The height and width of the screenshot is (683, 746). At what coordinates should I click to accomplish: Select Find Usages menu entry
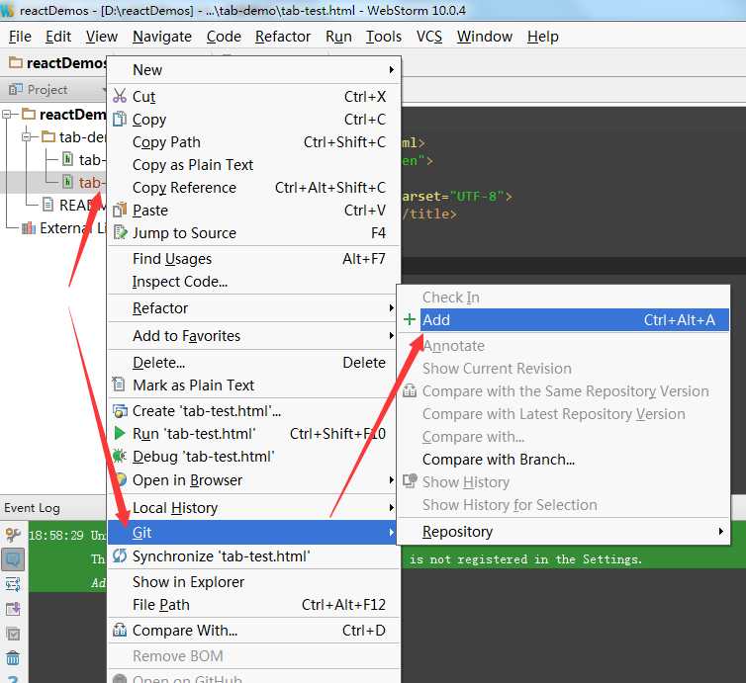point(253,259)
